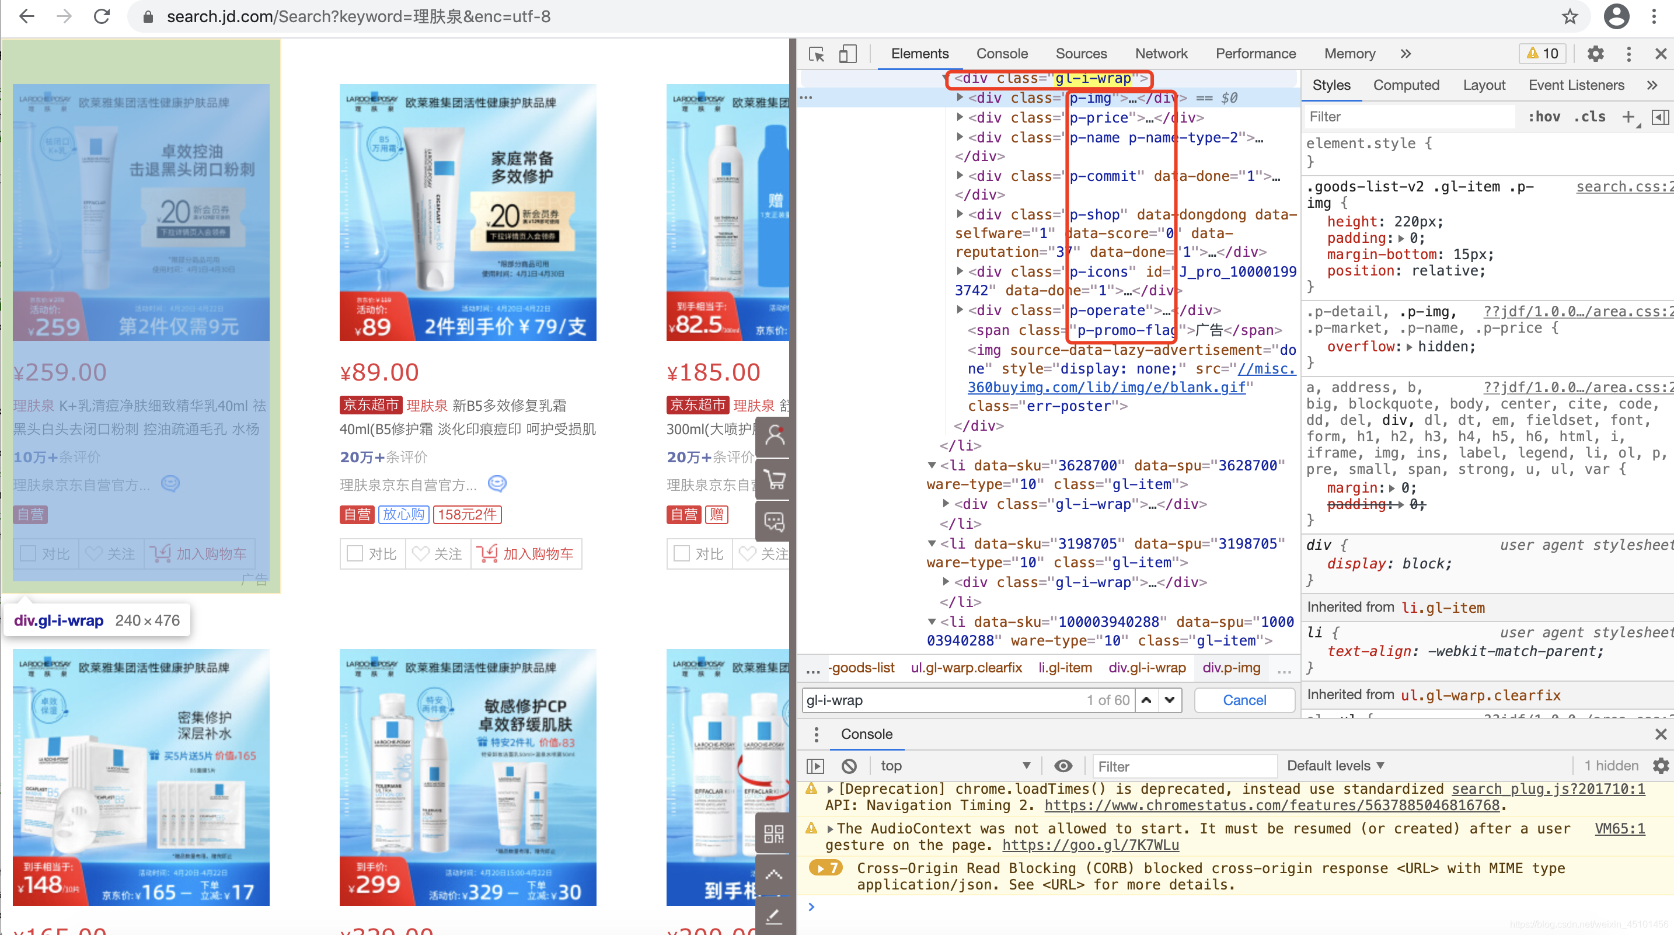
Task: Activate the inspect element picker icon
Action: pyautogui.click(x=817, y=54)
